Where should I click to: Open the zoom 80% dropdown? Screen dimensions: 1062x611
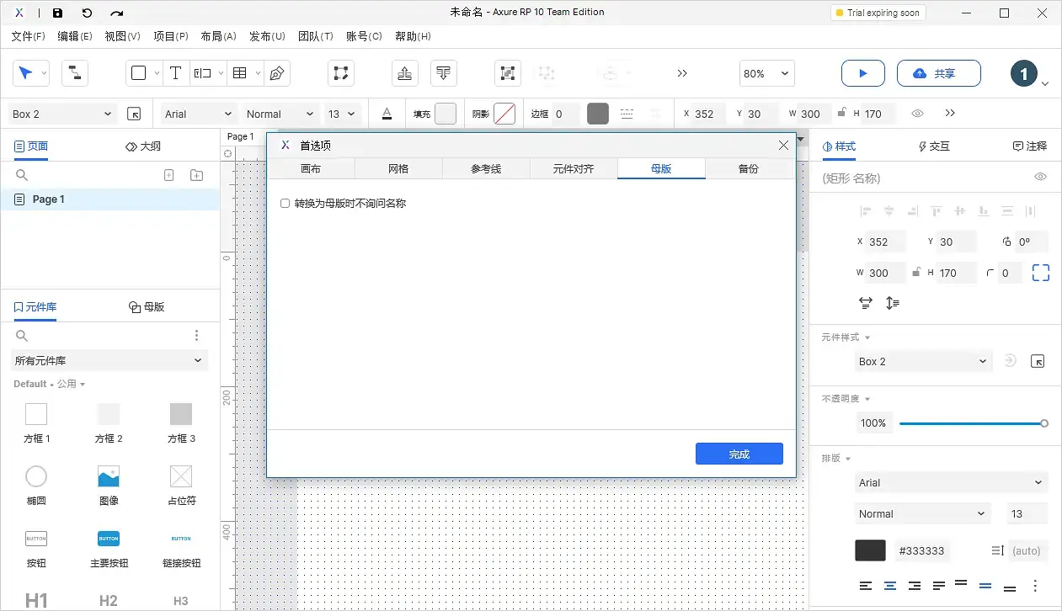(767, 73)
